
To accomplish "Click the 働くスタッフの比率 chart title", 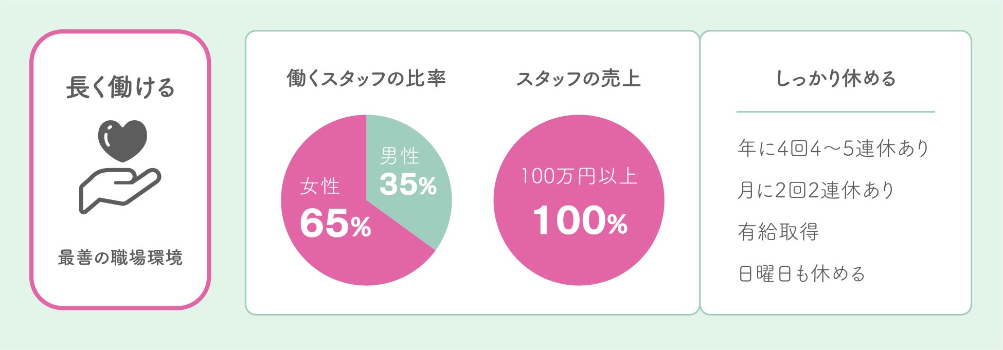I will pyautogui.click(x=366, y=79).
